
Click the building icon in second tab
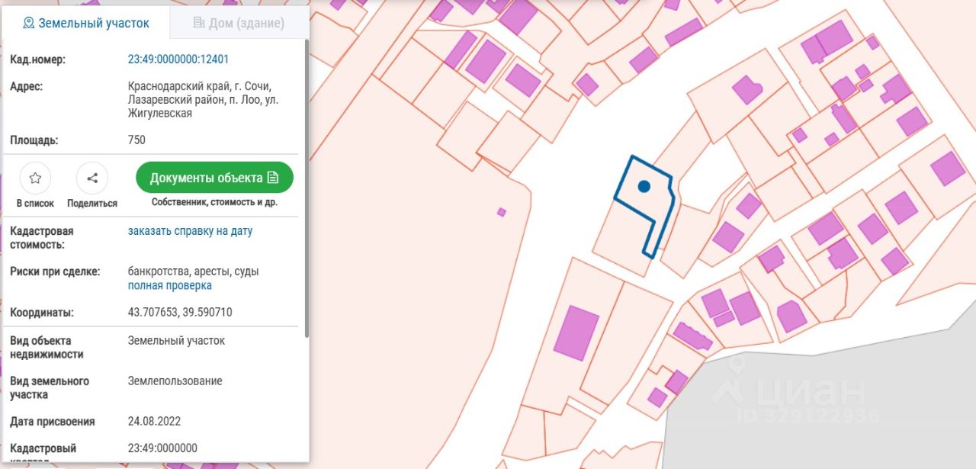pyautogui.click(x=199, y=23)
